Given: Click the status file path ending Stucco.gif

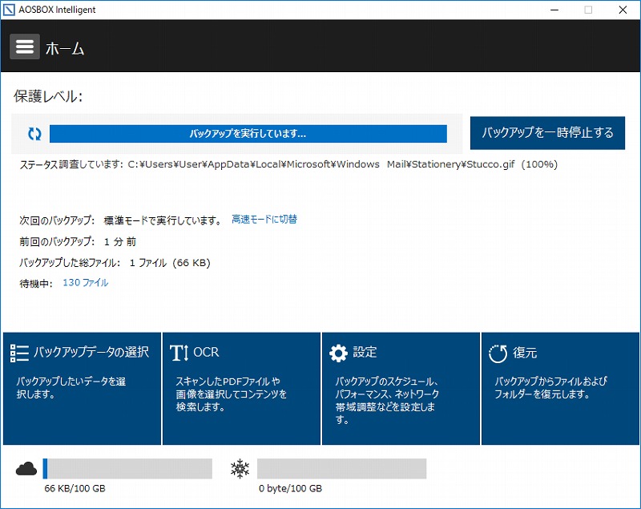Looking at the screenshot, I should click(x=321, y=164).
